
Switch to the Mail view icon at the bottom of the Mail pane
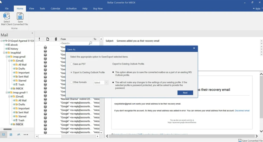tap(4, 135)
